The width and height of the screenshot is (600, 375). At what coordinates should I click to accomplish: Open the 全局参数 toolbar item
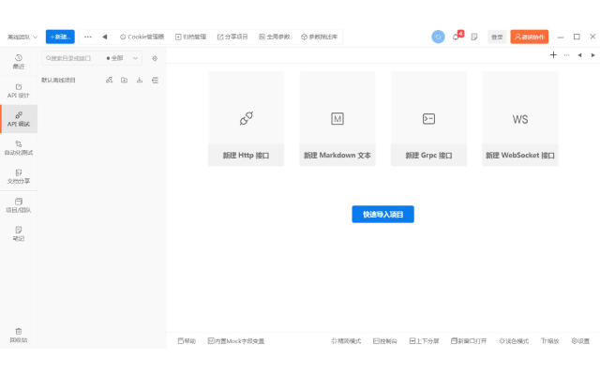tap(275, 37)
